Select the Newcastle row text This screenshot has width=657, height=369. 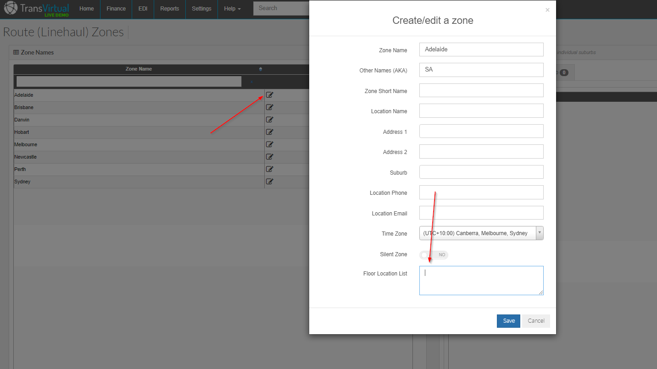(25, 157)
